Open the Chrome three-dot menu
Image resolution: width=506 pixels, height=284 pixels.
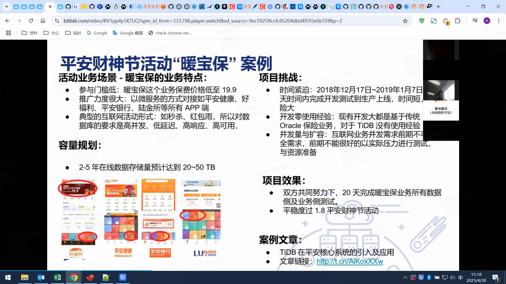click(x=499, y=21)
